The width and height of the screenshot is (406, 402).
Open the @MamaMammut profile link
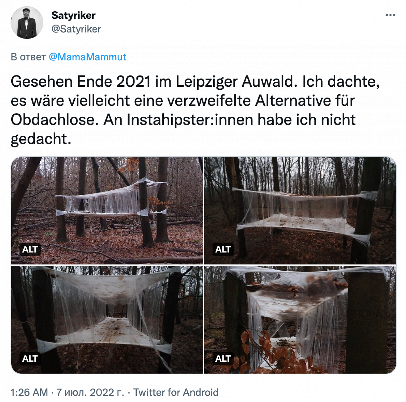pos(87,57)
